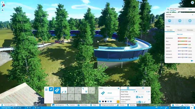Toggle the Angle Snap checkmark
Image resolution: width=195 pixels, height=109 pixels.
134,92
